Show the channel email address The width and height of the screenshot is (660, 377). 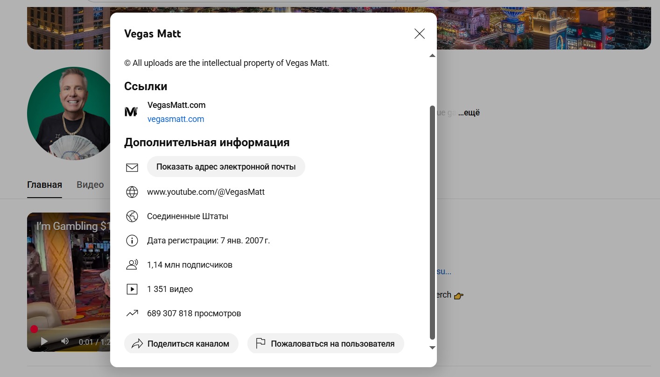[x=226, y=167]
